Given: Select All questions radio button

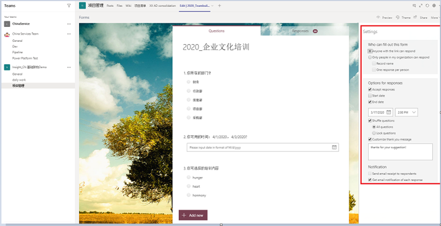Looking at the screenshot, I should (374, 127).
